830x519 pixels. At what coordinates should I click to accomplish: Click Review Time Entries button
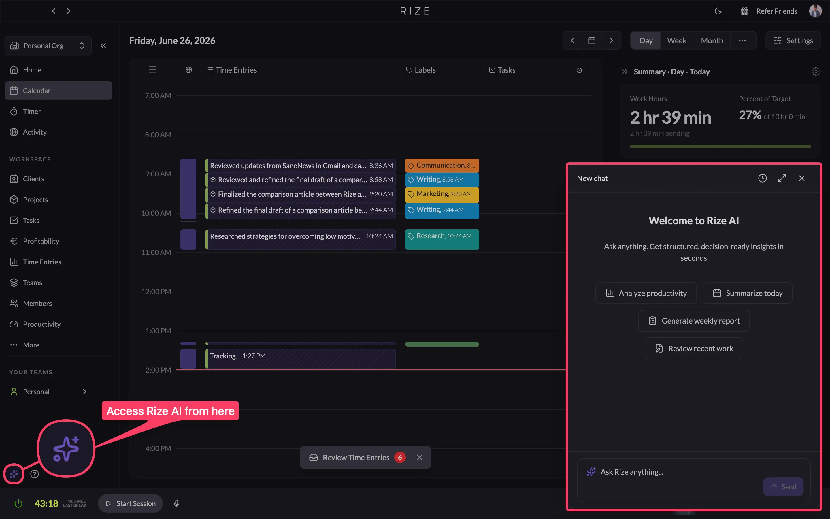pyautogui.click(x=357, y=457)
